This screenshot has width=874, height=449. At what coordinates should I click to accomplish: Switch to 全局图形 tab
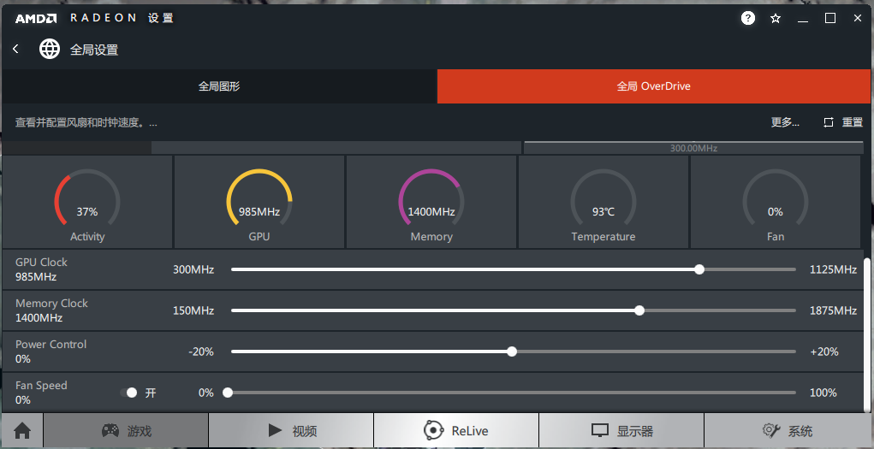click(x=219, y=86)
